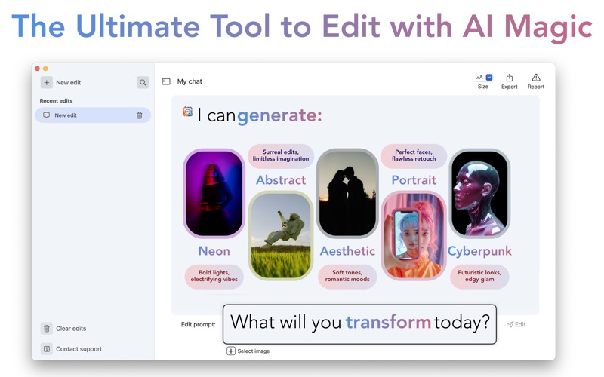Image resolution: width=604 pixels, height=377 pixels.
Task: Click the plus icon for New edit
Action: pyautogui.click(x=46, y=82)
